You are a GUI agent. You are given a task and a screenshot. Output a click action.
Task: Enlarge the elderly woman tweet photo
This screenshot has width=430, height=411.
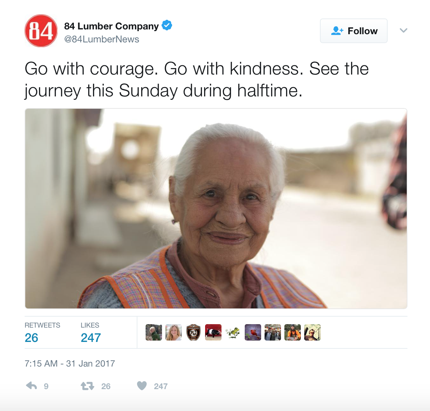coord(216,209)
